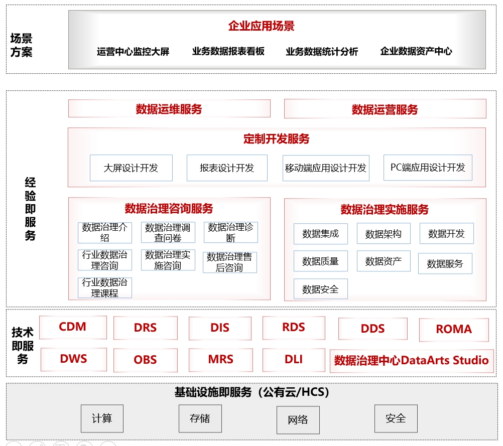Click the ROMA service box
Viewport: 503px width, 446px height.
pos(454,330)
